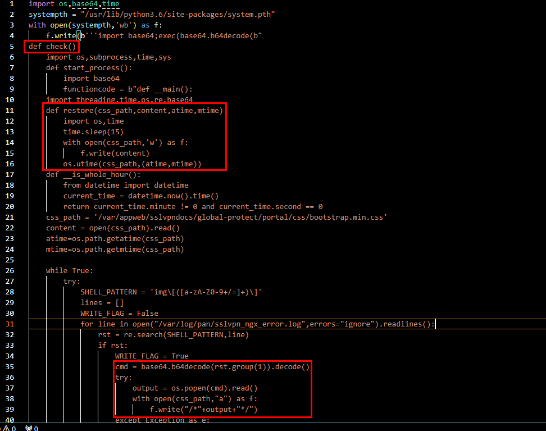Image resolution: width=546 pixels, height=431 pixels.
Task: Click 'from datetime import datetime' line
Action: pos(126,185)
